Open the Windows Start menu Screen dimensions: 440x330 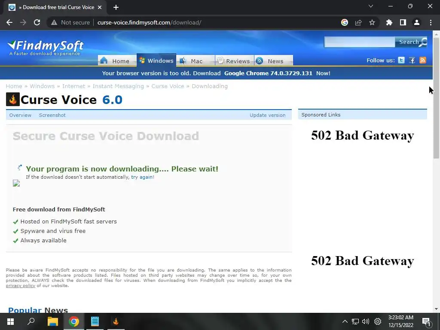(x=10, y=321)
